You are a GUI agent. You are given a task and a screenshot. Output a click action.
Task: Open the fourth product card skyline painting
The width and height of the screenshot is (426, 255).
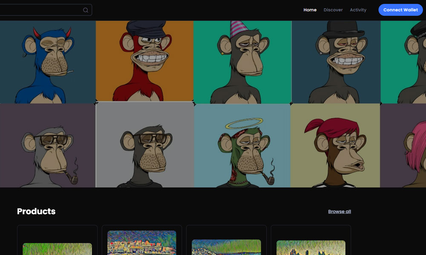pos(311,240)
